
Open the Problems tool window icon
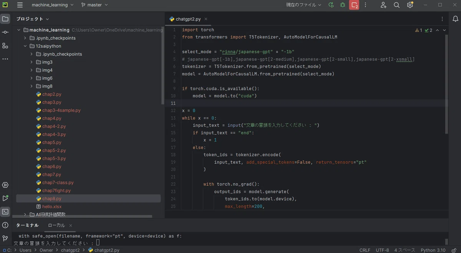pos(5,225)
